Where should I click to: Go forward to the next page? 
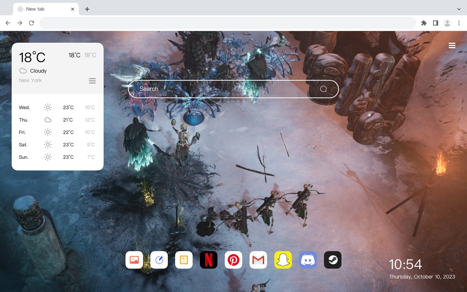point(20,23)
